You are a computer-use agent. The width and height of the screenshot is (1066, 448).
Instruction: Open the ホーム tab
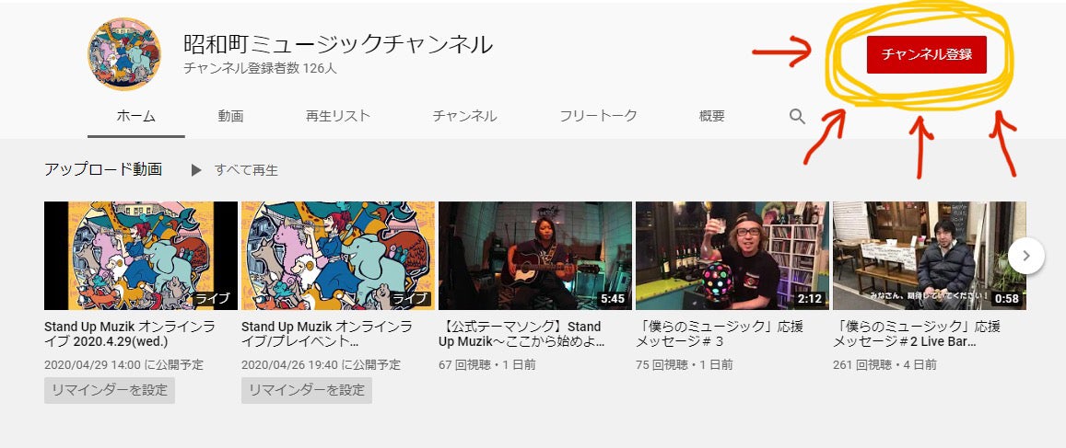coord(136,116)
